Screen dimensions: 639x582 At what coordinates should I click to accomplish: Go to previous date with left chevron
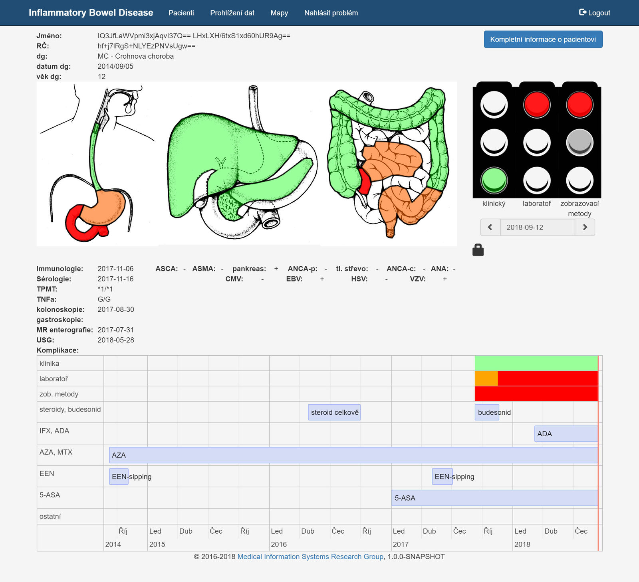pos(490,228)
